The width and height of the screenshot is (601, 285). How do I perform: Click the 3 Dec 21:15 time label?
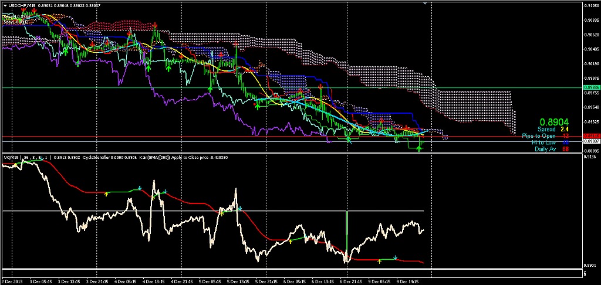coord(97,281)
